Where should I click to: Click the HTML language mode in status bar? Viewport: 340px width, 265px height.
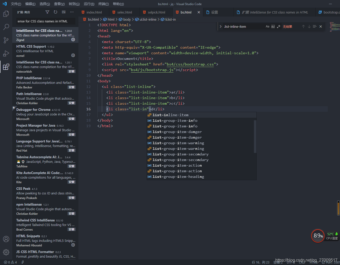(314, 262)
